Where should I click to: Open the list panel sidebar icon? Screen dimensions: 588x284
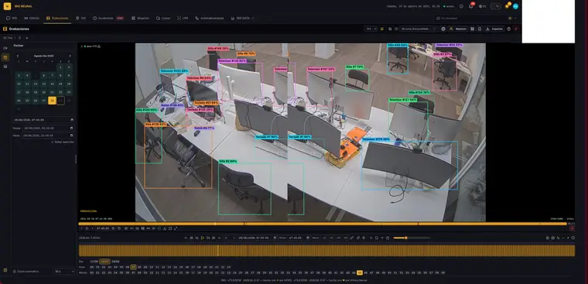5,67
